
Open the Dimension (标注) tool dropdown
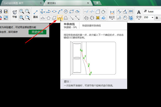112,15
